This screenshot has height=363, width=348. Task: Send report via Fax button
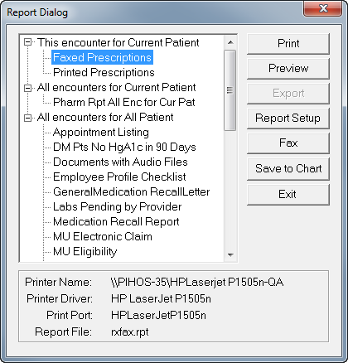pyautogui.click(x=288, y=143)
